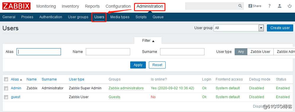Click the 'Administrator' surname cell
The image size is (295, 112).
[52, 88]
